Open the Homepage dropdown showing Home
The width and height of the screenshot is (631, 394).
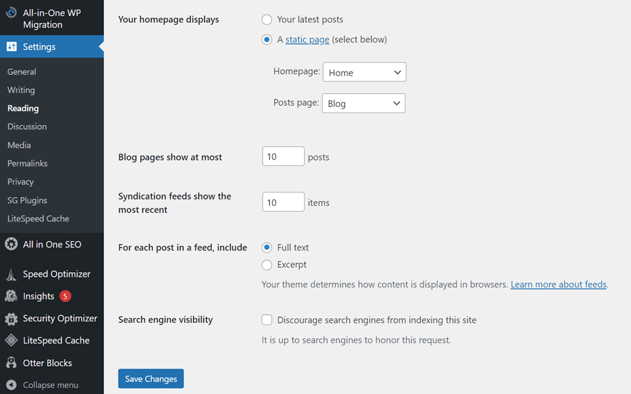pos(364,73)
